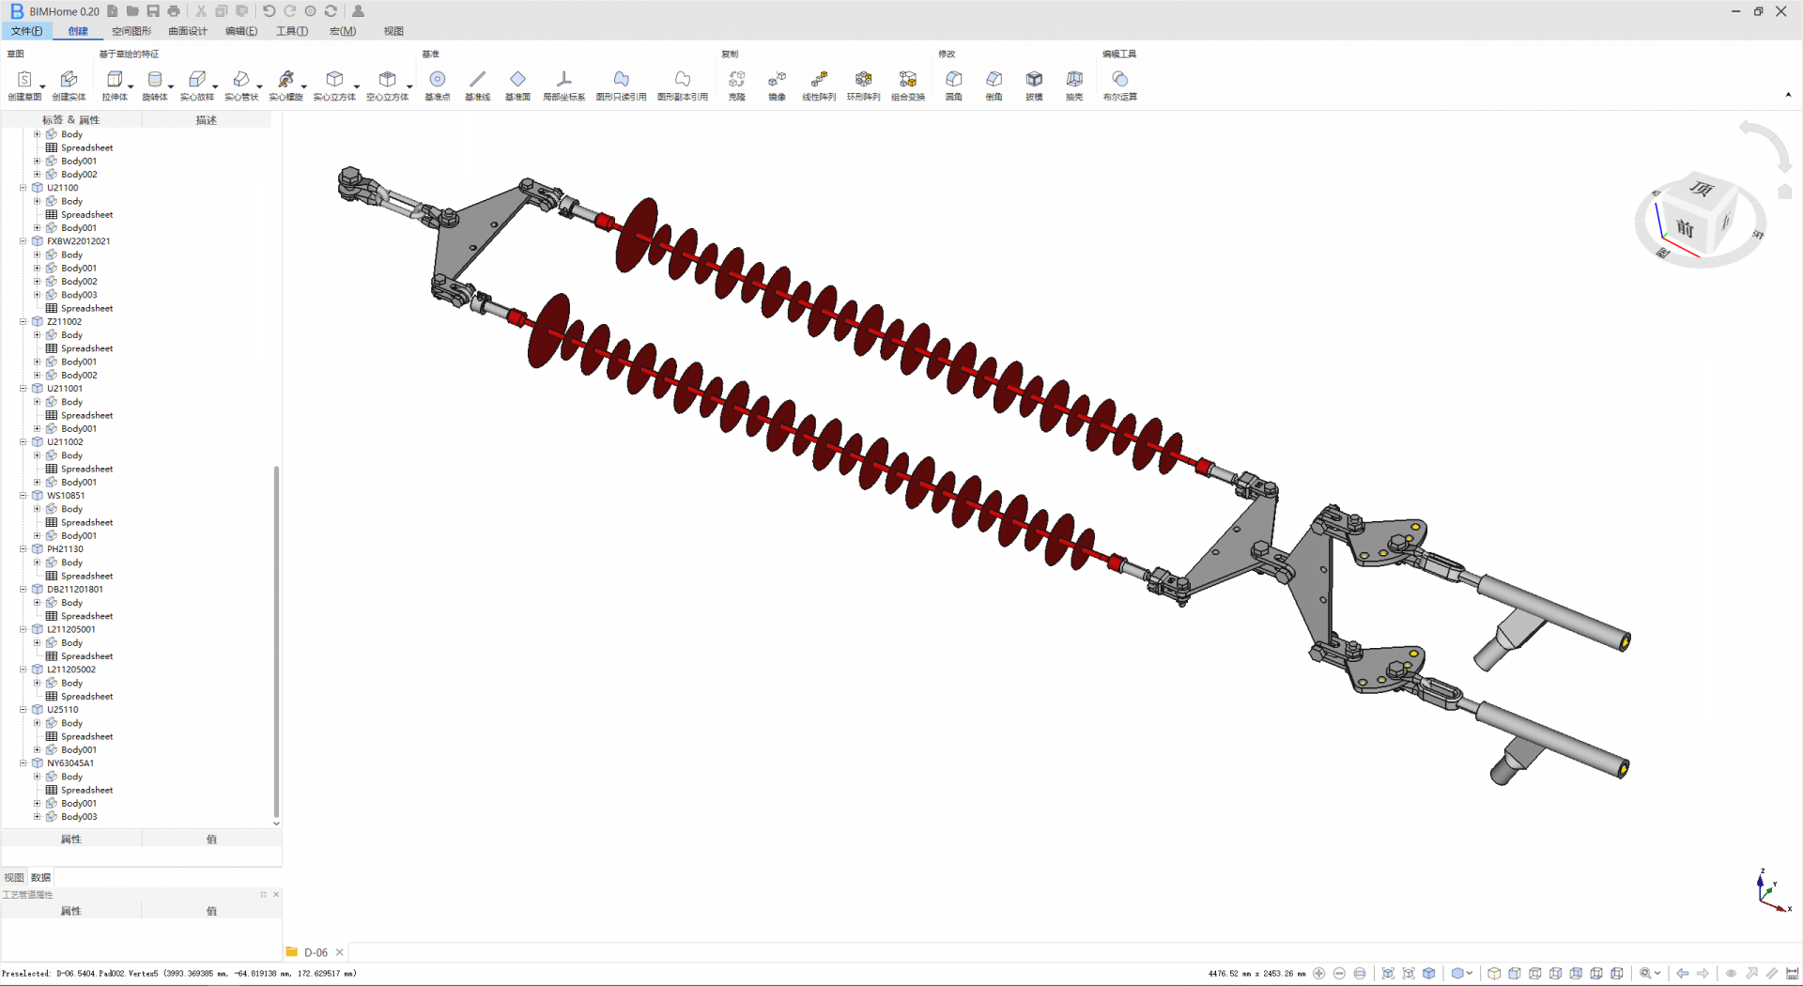Open the 宏(M) menu
1803x986 pixels.
pos(343,31)
